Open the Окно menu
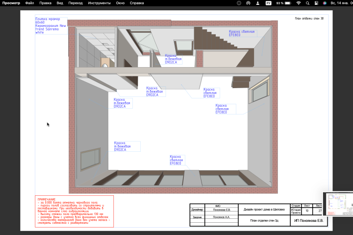Screen dimensions: 353x235 click(x=120, y=3)
